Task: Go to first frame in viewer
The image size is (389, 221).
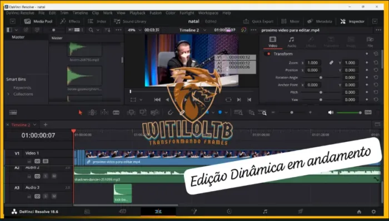Action: tap(157, 100)
